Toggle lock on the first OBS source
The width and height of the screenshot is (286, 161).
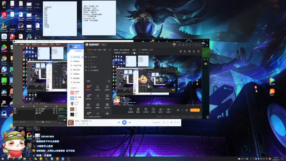56,109
